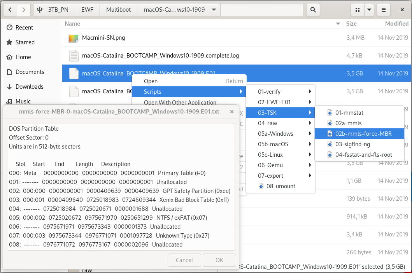Choose Open in the context menu
Viewport: 412px width, 273px height.
pyautogui.click(x=188, y=81)
